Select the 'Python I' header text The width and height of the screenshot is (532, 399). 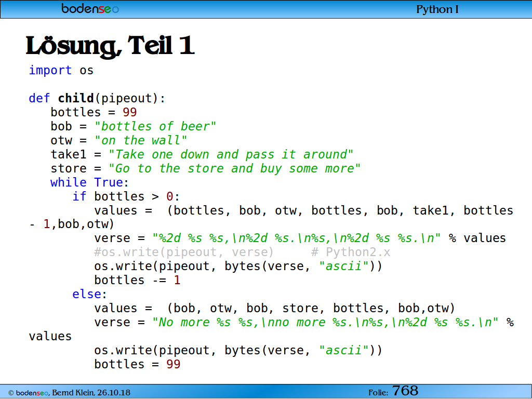pos(437,9)
